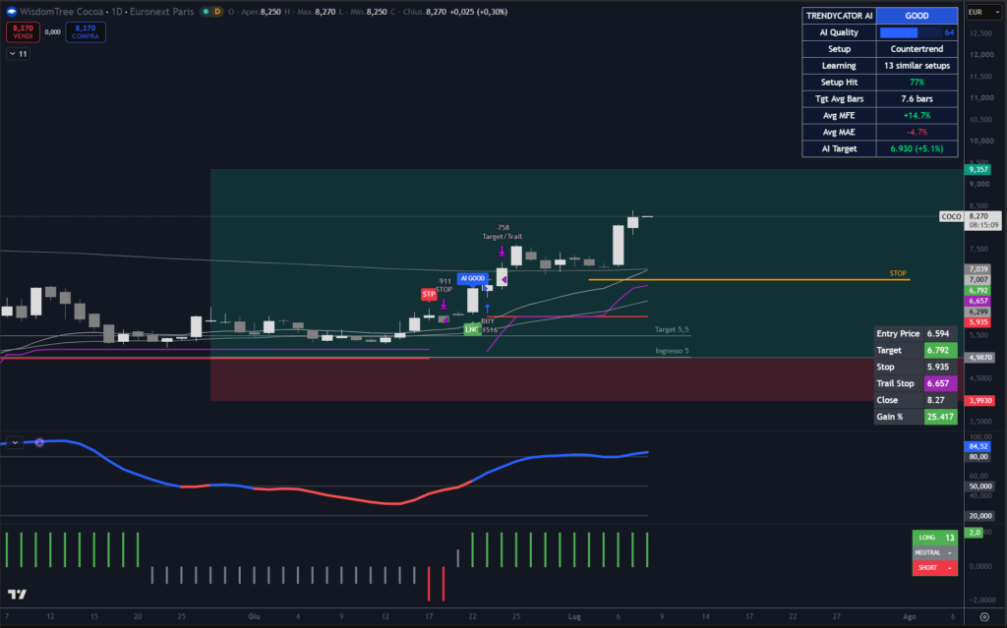Expand the collapsed 11 indicators legend
This screenshot has height=628, width=1007.
click(18, 54)
